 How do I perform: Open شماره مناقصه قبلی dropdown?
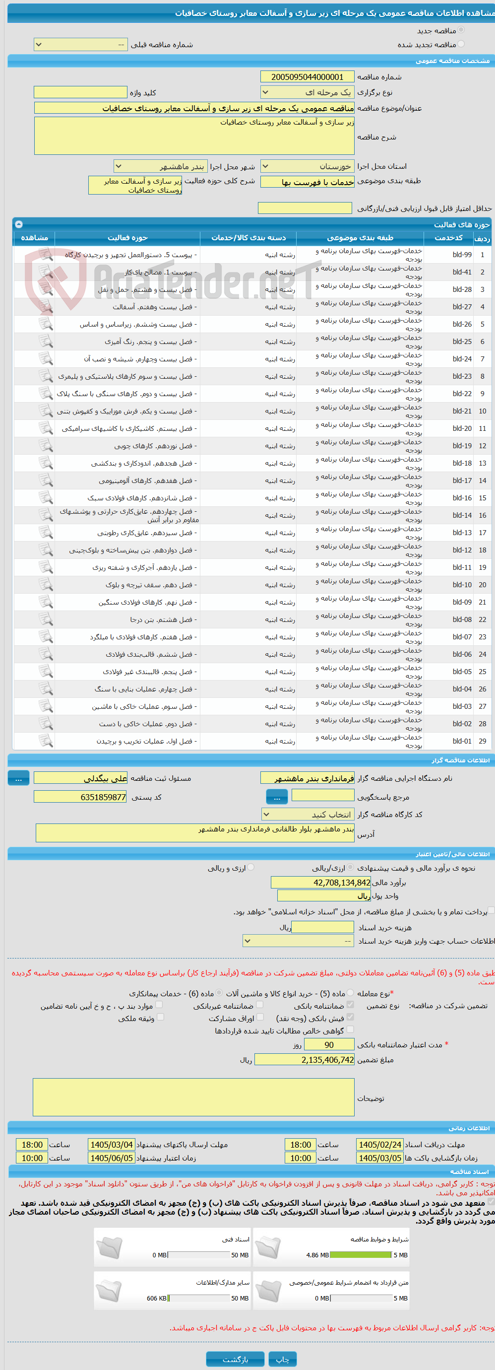pyautogui.click(x=81, y=45)
